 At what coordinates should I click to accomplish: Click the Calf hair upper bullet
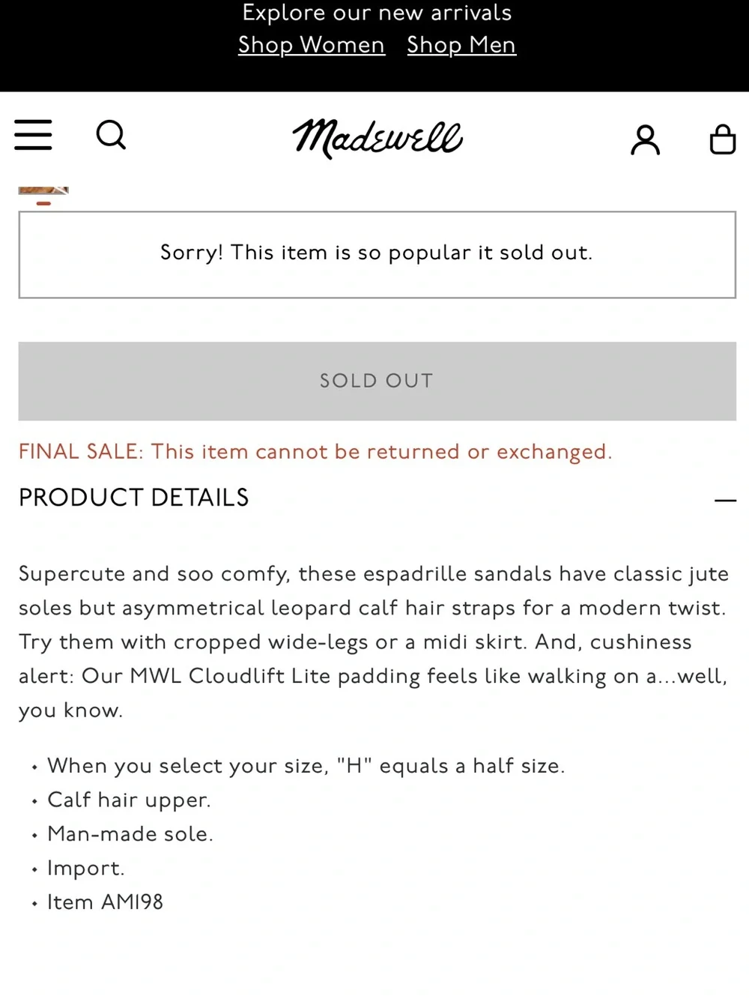[129, 800]
